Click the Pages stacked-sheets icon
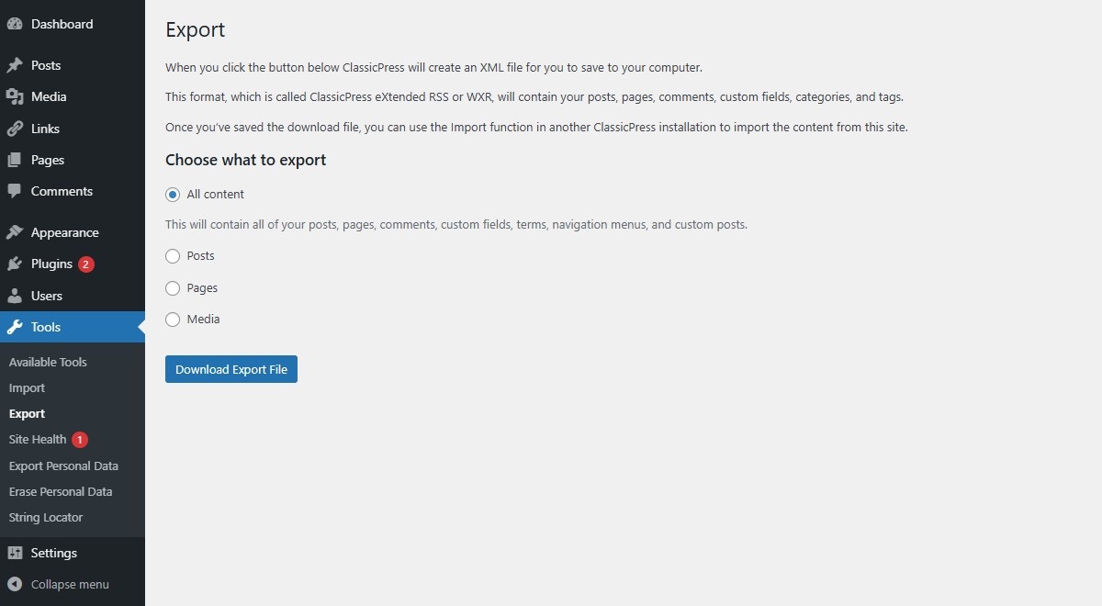1102x606 pixels. (x=15, y=160)
